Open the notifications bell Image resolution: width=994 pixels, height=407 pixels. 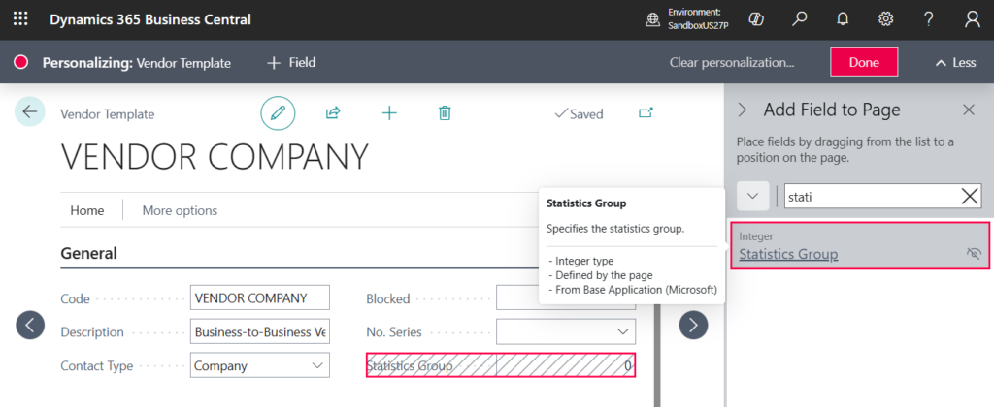[x=843, y=19]
